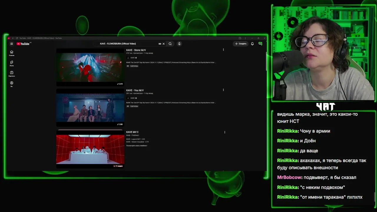
Task: Click the KAVE channel avatar under You M/V
Action: coord(128,98)
